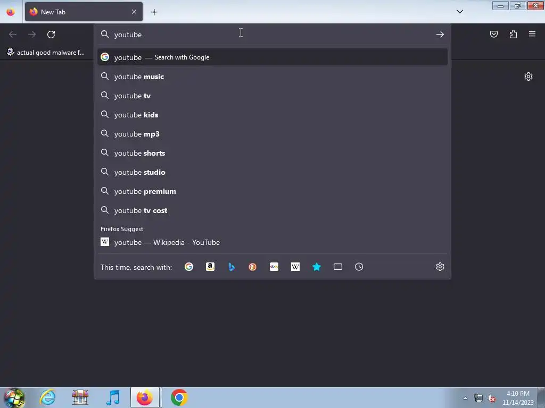Image resolution: width=545 pixels, height=408 pixels.
Task: Open a new tab with plus button
Action: [x=154, y=12]
